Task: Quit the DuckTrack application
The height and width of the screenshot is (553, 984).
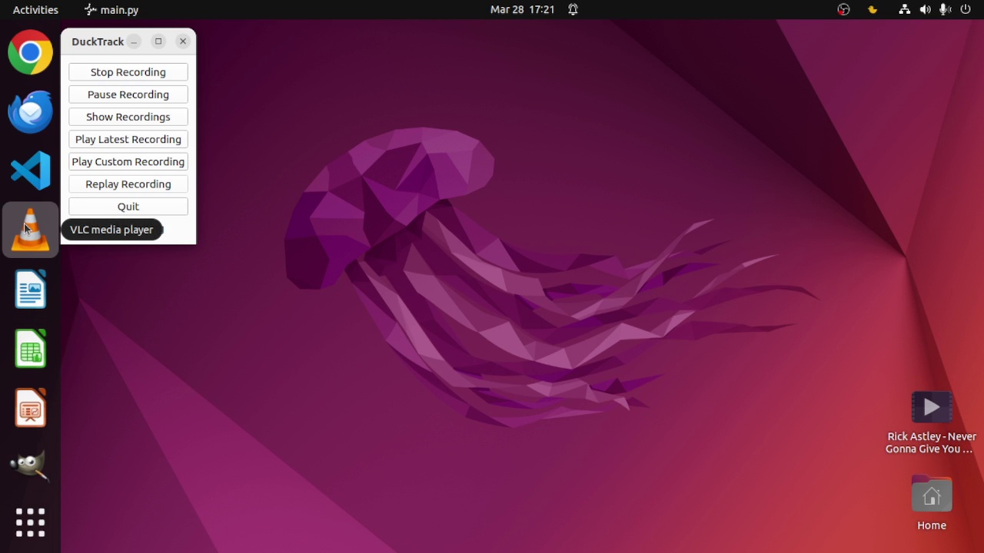Action: point(128,206)
